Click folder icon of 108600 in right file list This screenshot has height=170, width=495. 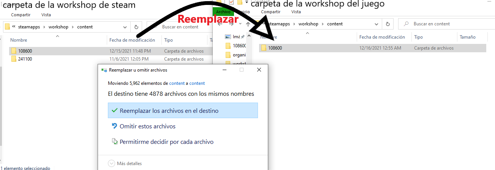tap(264, 48)
